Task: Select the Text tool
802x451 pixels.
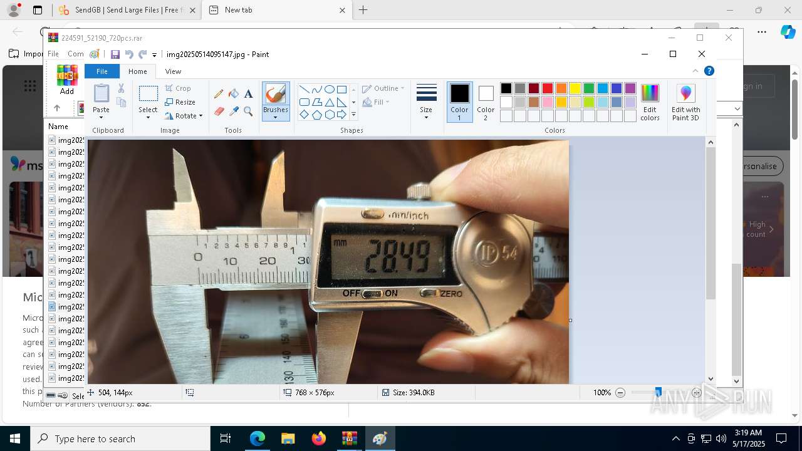Action: click(x=248, y=94)
